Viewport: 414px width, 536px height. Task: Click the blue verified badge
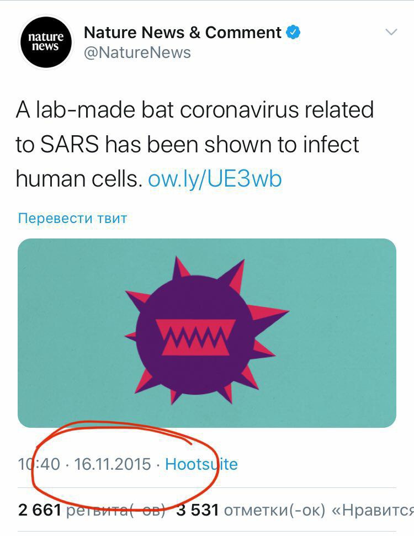(x=293, y=33)
